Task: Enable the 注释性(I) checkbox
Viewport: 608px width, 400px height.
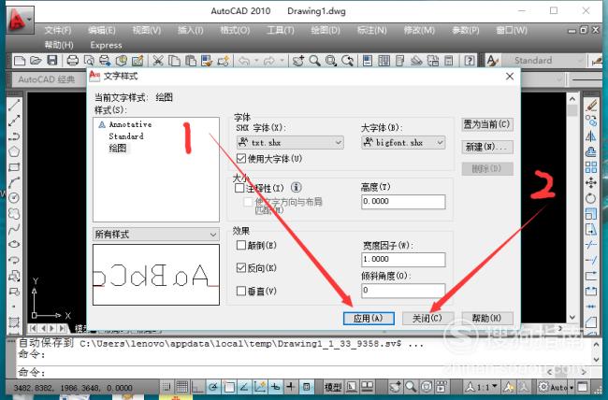Action: [x=239, y=188]
